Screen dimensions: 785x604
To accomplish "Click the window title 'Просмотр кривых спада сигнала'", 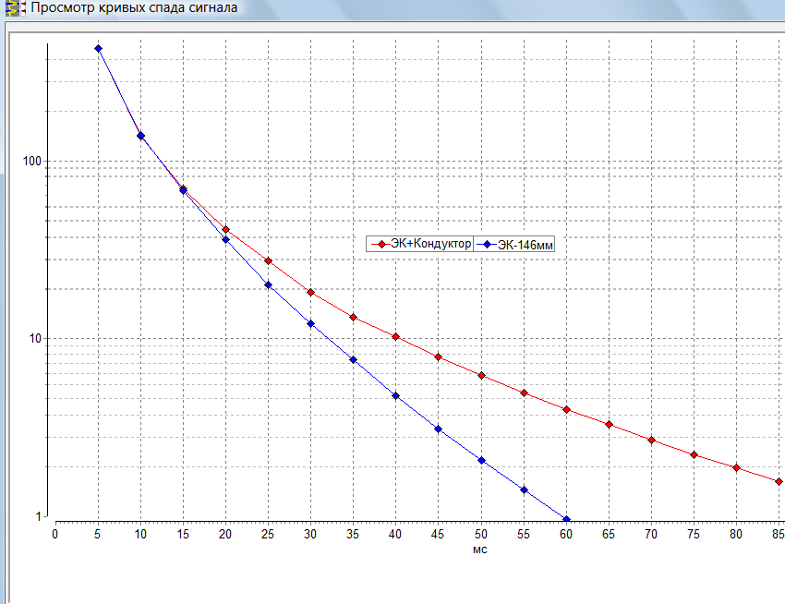I will tap(134, 7).
